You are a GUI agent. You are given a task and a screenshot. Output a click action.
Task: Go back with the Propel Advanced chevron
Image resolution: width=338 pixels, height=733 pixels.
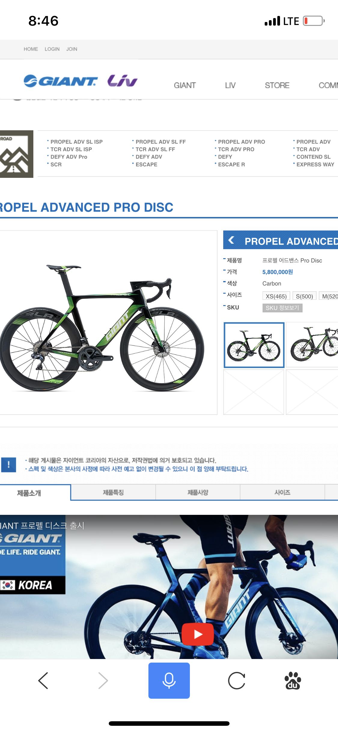point(231,240)
